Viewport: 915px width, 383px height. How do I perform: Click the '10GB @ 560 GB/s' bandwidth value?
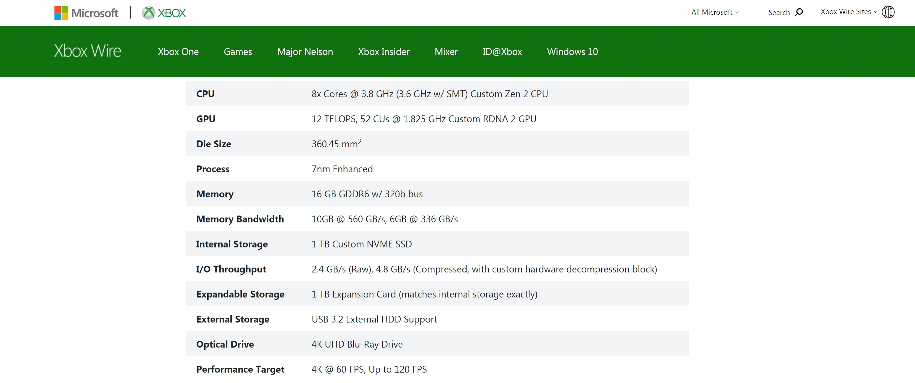point(385,219)
